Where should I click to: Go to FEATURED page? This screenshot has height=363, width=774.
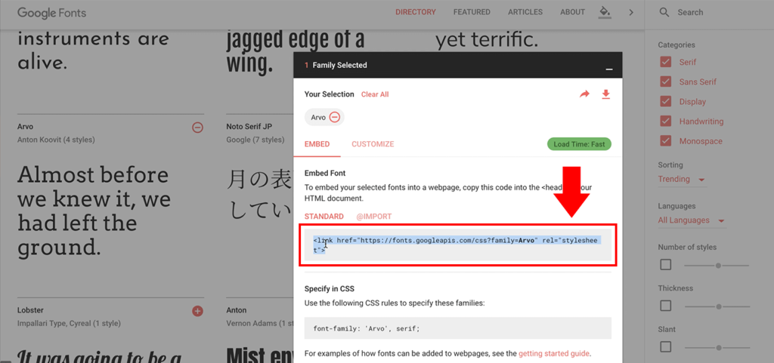pos(472,12)
